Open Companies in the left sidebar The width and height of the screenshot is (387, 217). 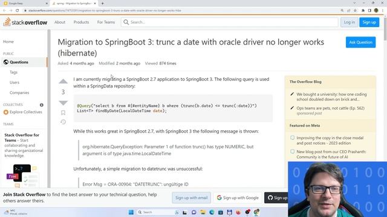[x=19, y=92]
